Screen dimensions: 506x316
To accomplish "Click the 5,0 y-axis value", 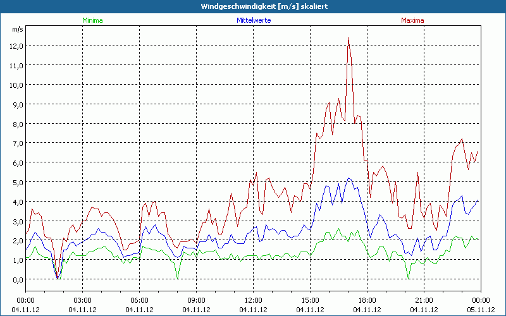I will click(x=18, y=182).
